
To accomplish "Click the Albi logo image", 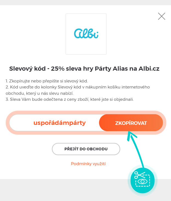I will point(86,34).
